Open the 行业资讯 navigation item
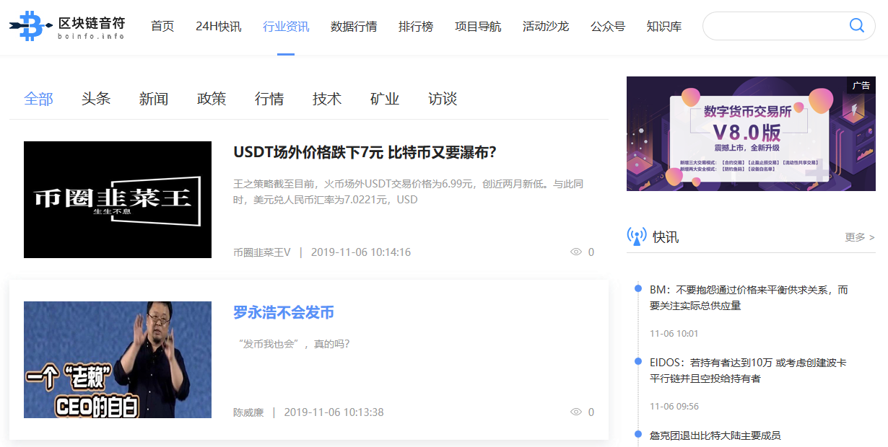The height and width of the screenshot is (447, 888). coord(286,27)
